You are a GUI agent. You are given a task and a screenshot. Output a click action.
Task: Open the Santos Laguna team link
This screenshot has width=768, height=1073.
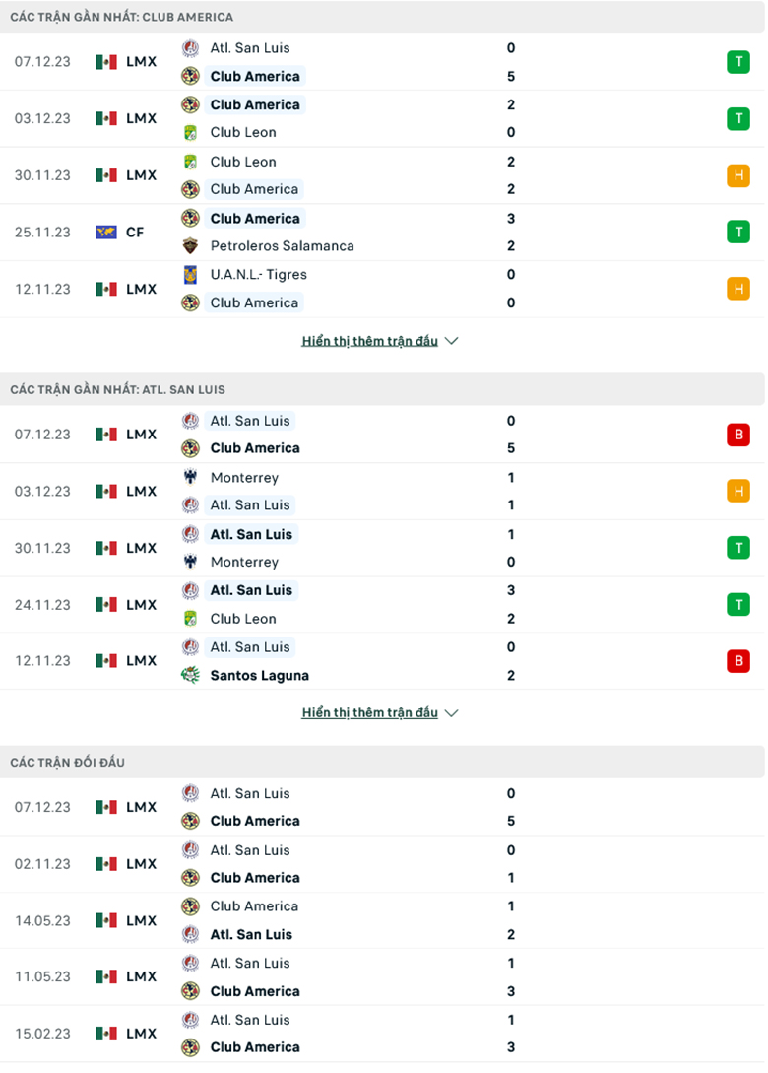tap(259, 675)
